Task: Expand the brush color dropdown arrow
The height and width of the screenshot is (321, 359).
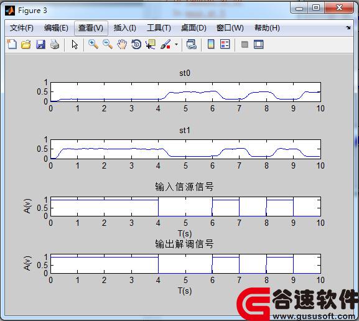Action: [176, 44]
